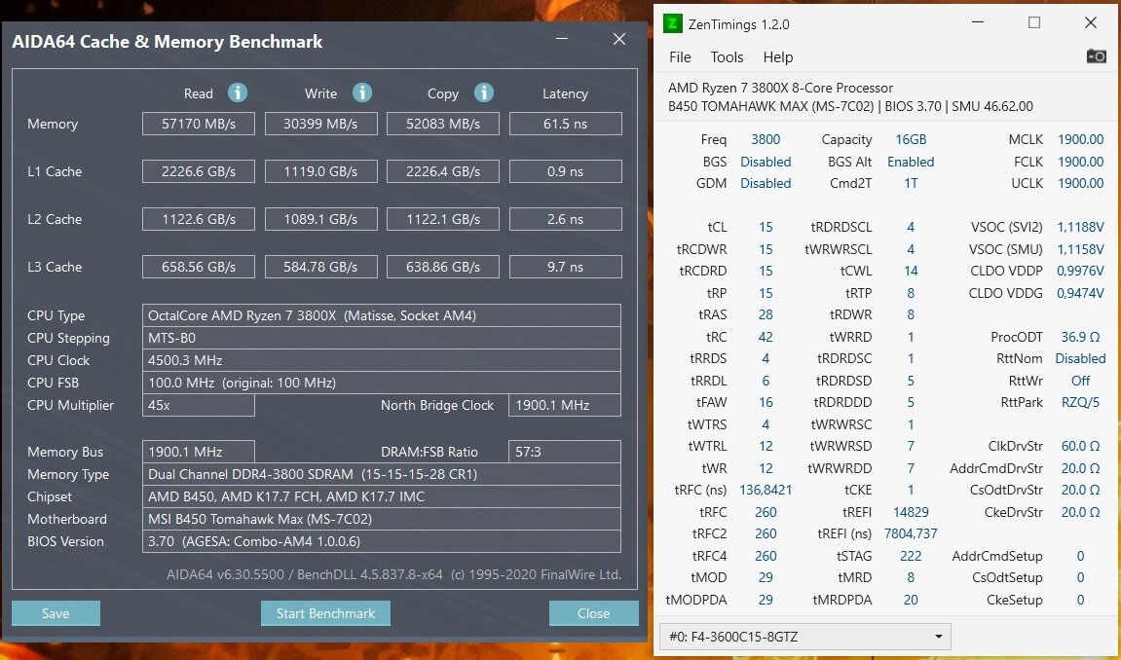Close AIDA64 window with the X button
Image resolution: width=1121 pixels, height=660 pixels.
[619, 39]
